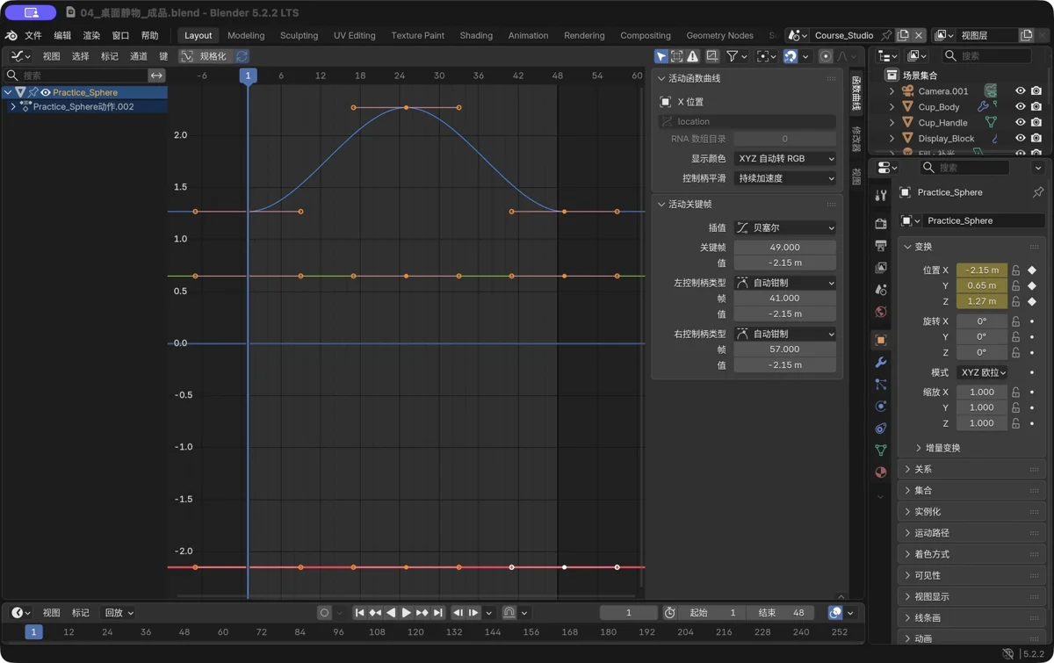
Task: Jump to the timeline start frame
Action: tap(359, 613)
